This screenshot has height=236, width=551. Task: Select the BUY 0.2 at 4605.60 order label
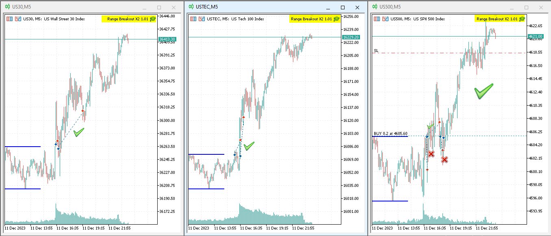tap(390, 133)
